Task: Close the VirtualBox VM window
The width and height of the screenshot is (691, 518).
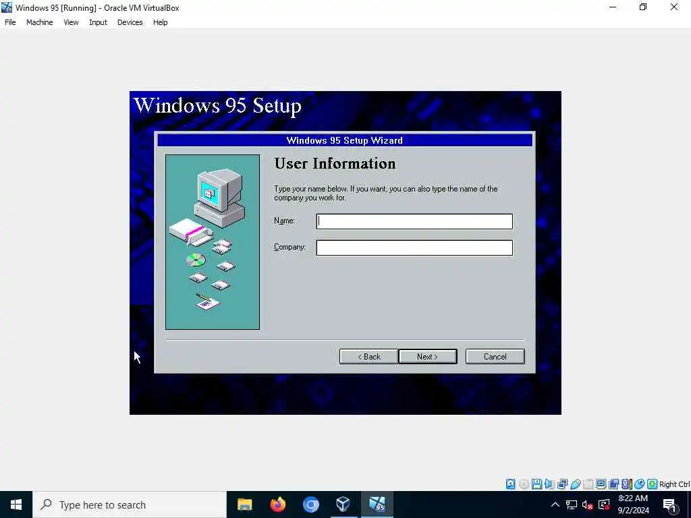Action: point(674,7)
